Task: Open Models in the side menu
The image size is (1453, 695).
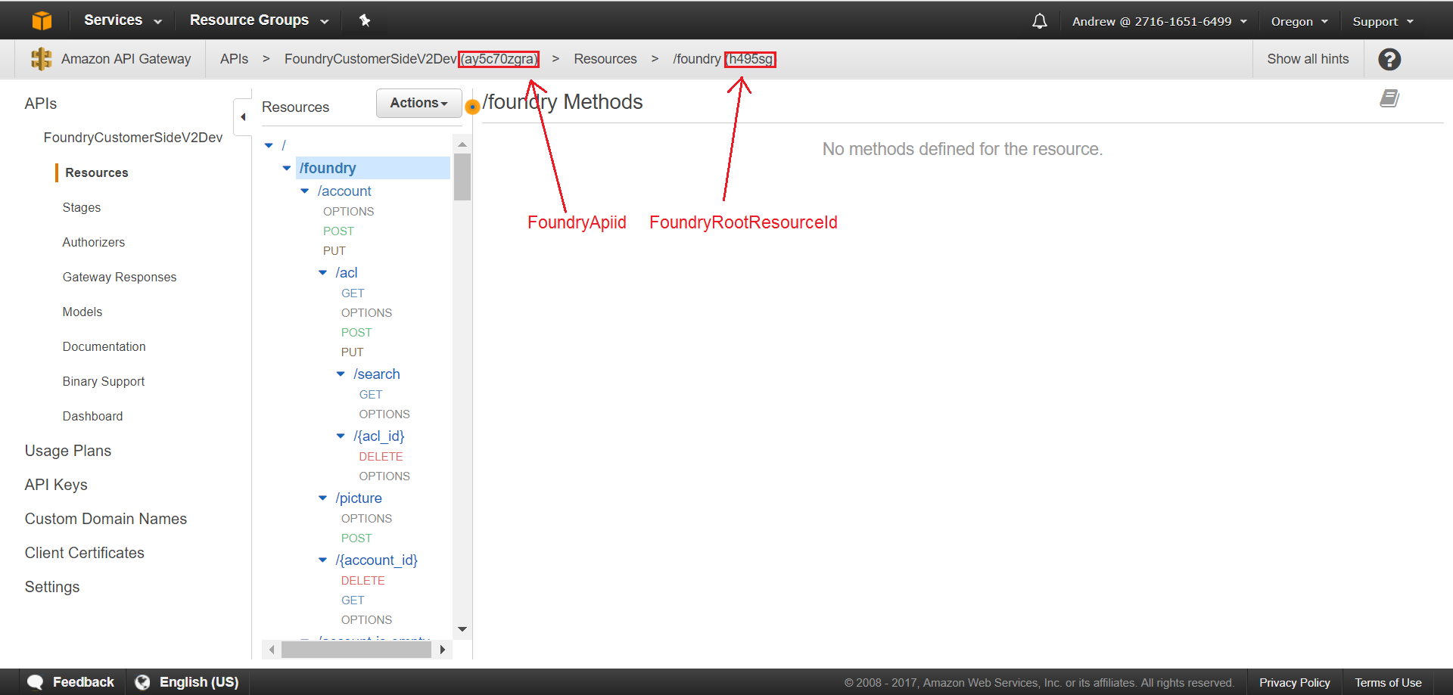Action: click(82, 312)
